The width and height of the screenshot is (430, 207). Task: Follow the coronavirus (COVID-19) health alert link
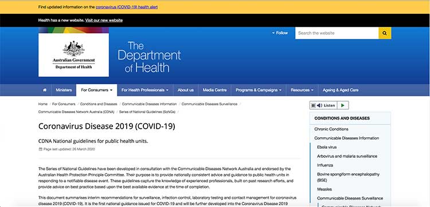[127, 7]
